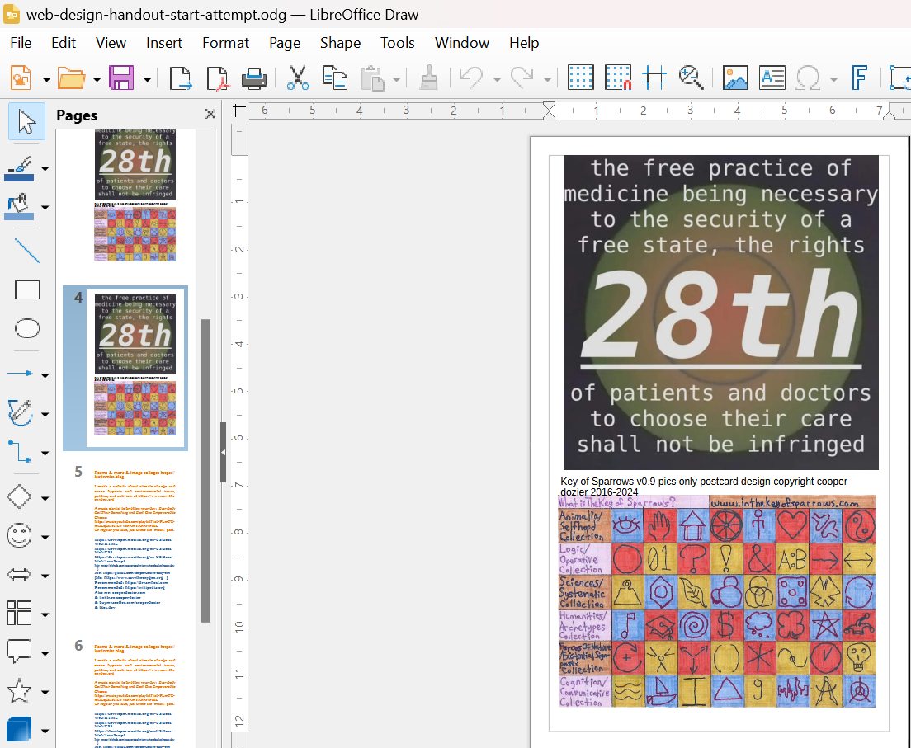Image resolution: width=911 pixels, height=748 pixels.
Task: Open the Tools menu
Action: pos(398,43)
